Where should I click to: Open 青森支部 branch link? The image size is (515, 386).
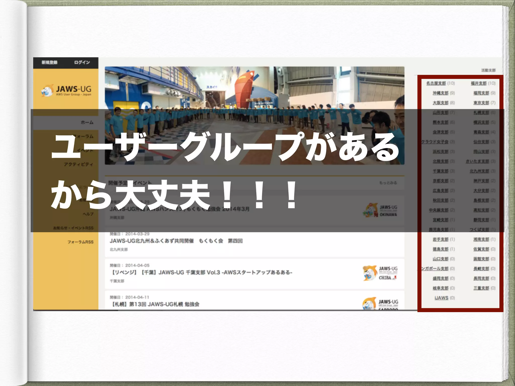[481, 132]
